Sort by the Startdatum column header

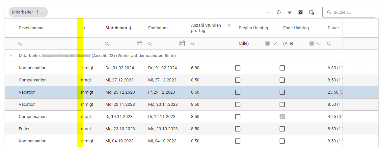point(116,28)
